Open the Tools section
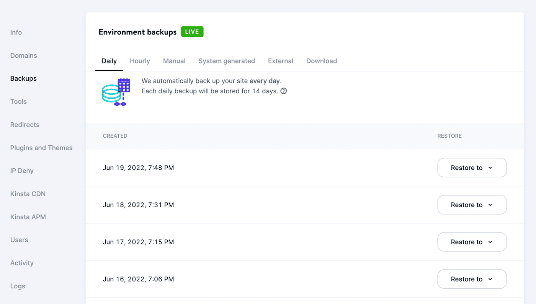 point(18,101)
